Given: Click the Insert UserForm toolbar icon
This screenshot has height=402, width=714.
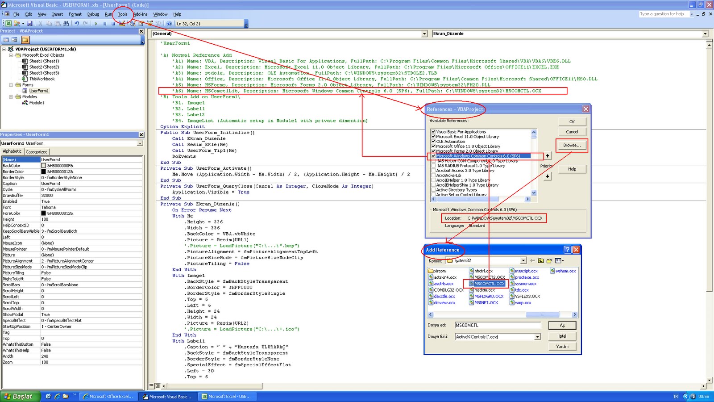Looking at the screenshot, I should pos(17,23).
